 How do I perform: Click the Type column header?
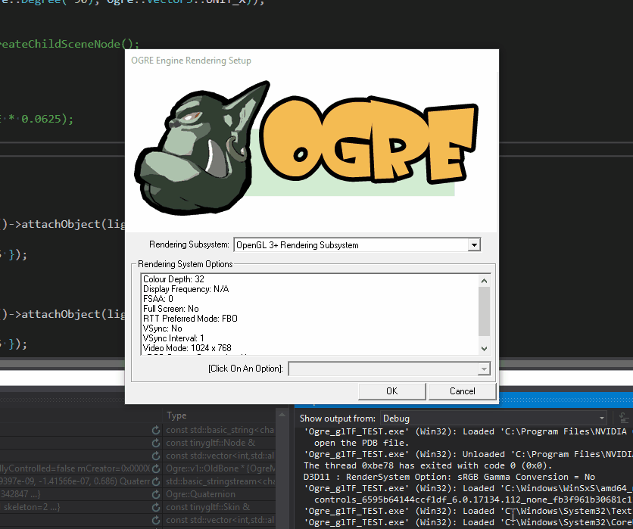[176, 415]
